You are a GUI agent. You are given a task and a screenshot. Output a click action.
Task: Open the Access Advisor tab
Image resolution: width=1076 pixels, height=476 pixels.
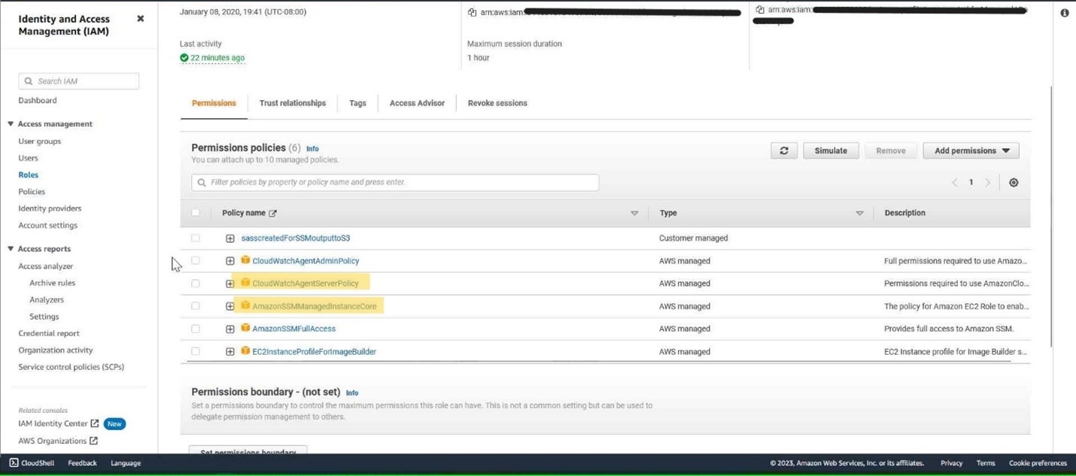[x=417, y=103]
